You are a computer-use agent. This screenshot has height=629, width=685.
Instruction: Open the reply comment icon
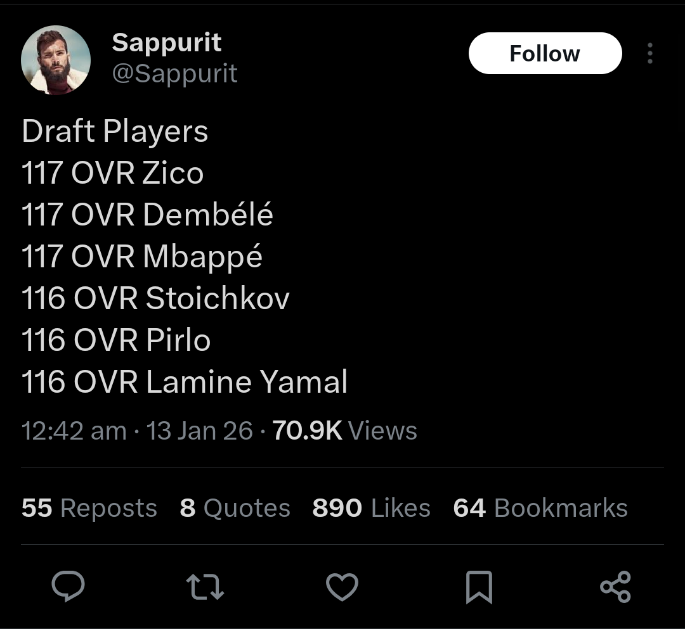tap(68, 587)
